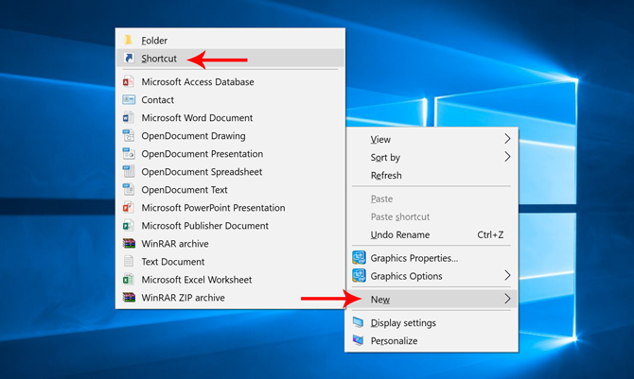Select OpenDocument Spreadsheet entry
Screen dimensions: 634x379
pyautogui.click(x=202, y=172)
